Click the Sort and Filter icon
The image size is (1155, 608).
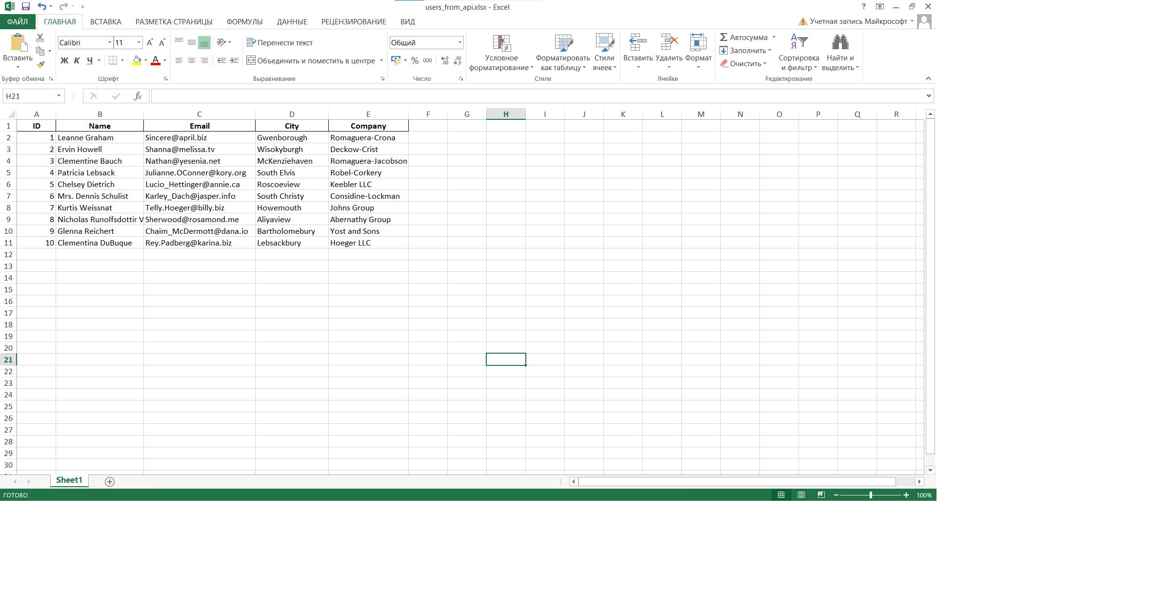799,43
